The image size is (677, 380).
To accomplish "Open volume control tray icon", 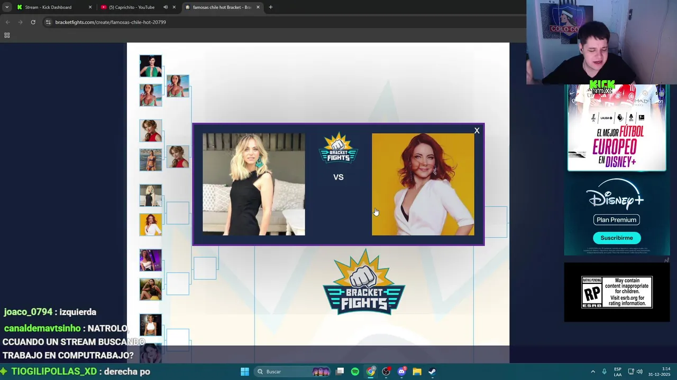I will tap(639, 372).
